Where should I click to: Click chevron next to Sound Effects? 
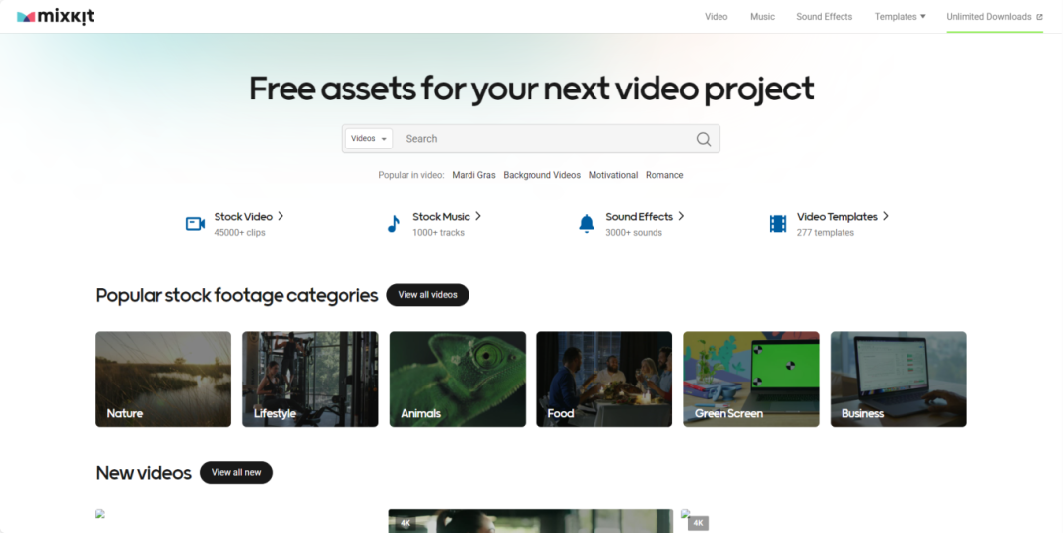681,216
